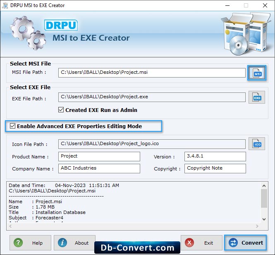Screen dimensions: 275x255
Task: Toggle Enable Advanced EXE Properties Editing Mode
Action: (x=13, y=126)
